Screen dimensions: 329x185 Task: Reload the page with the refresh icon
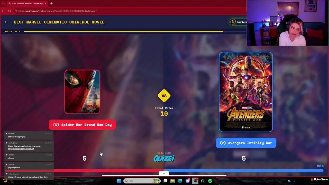click(x=10, y=11)
